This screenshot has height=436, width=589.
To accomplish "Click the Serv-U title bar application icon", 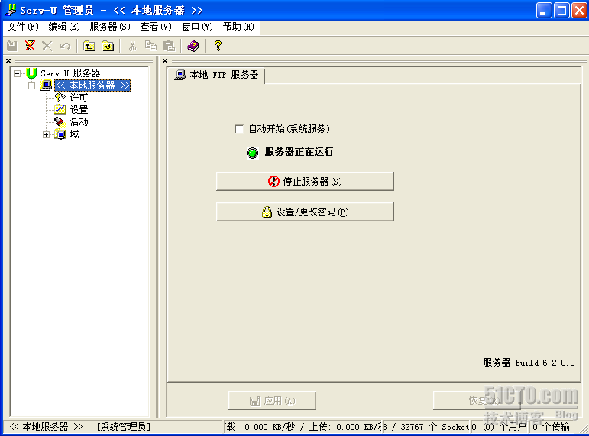I will (11, 9).
